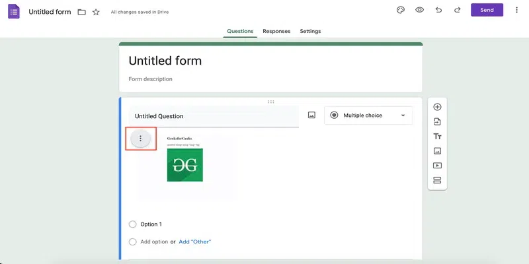The height and width of the screenshot is (264, 529).
Task: Add section from side toolbar
Action: coord(437,180)
